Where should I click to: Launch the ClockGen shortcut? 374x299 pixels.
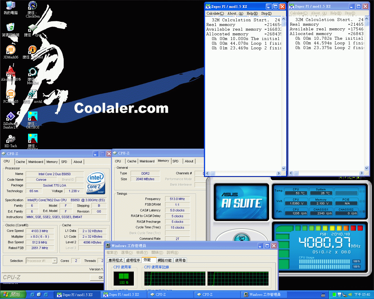[x=33, y=10]
